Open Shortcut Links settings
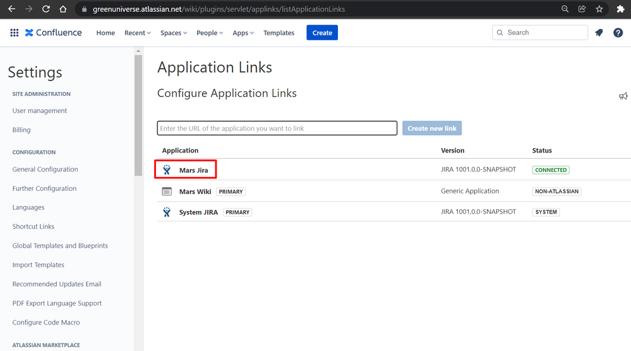 (x=33, y=226)
